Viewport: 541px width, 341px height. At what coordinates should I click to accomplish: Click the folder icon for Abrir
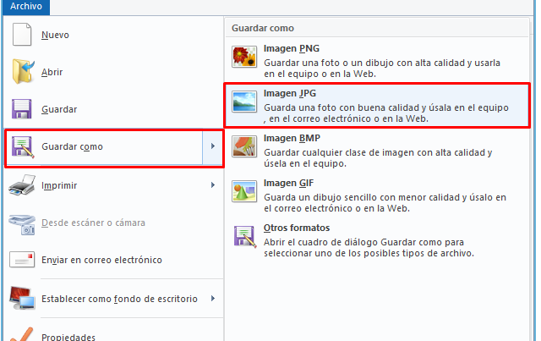point(23,72)
